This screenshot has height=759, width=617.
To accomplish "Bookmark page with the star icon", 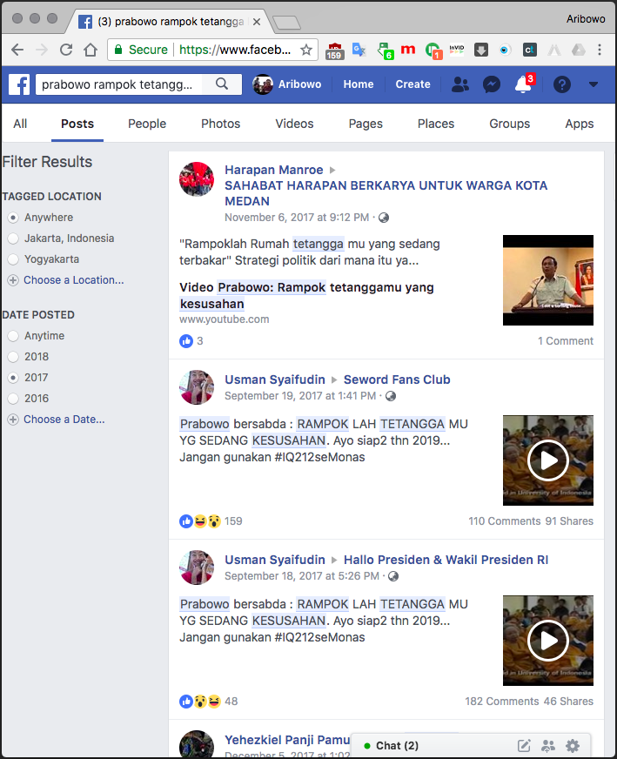I will [306, 50].
